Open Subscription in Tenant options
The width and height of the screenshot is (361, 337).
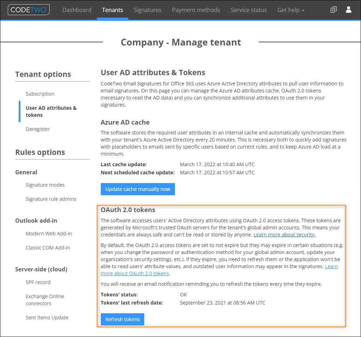point(40,94)
